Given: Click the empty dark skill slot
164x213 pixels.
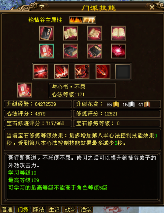Looking at the screenshot, I should (x=123, y=72).
